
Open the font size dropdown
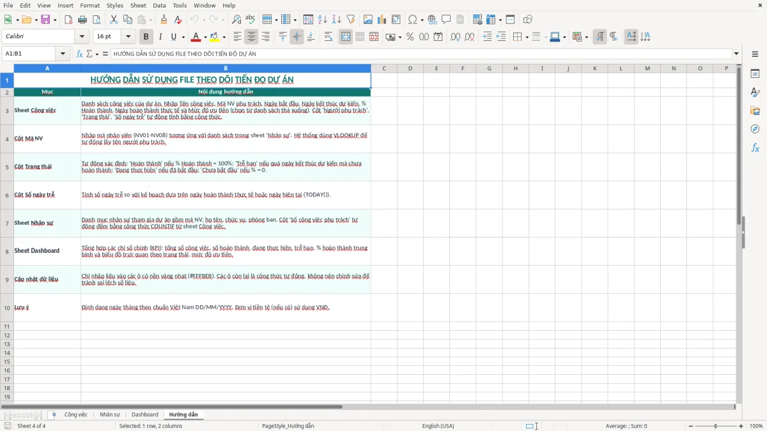pos(128,37)
